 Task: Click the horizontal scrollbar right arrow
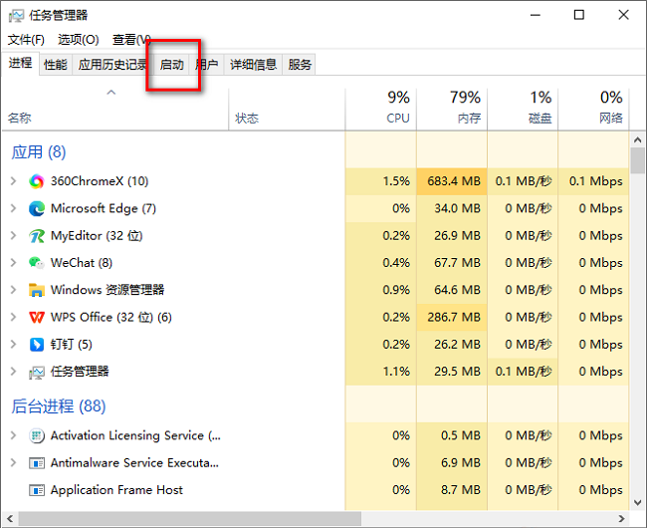621,518
